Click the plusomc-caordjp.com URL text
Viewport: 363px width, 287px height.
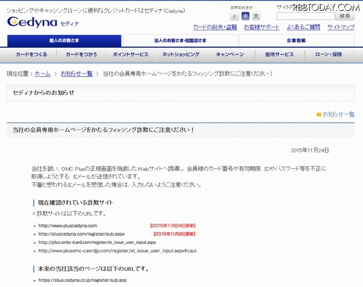[117, 251]
